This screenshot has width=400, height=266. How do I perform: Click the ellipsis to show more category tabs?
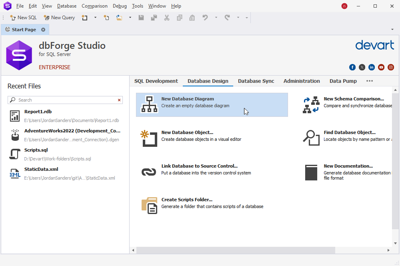click(369, 81)
